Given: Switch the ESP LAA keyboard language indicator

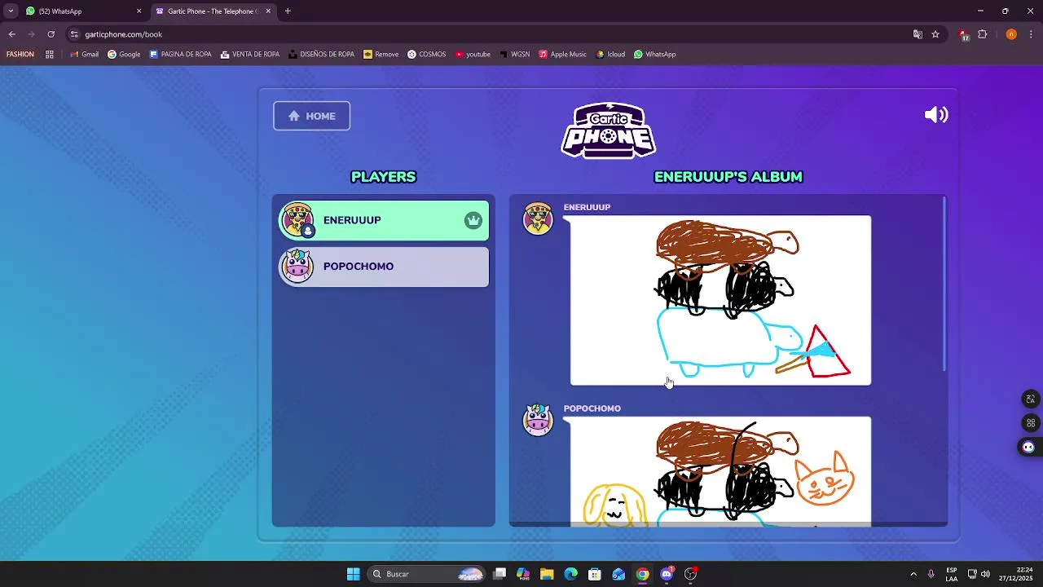Looking at the screenshot, I should [x=952, y=574].
